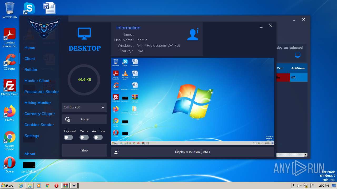The width and height of the screenshot is (337, 189).
Task: Open Passwords Stealer section
Action: 42,92
